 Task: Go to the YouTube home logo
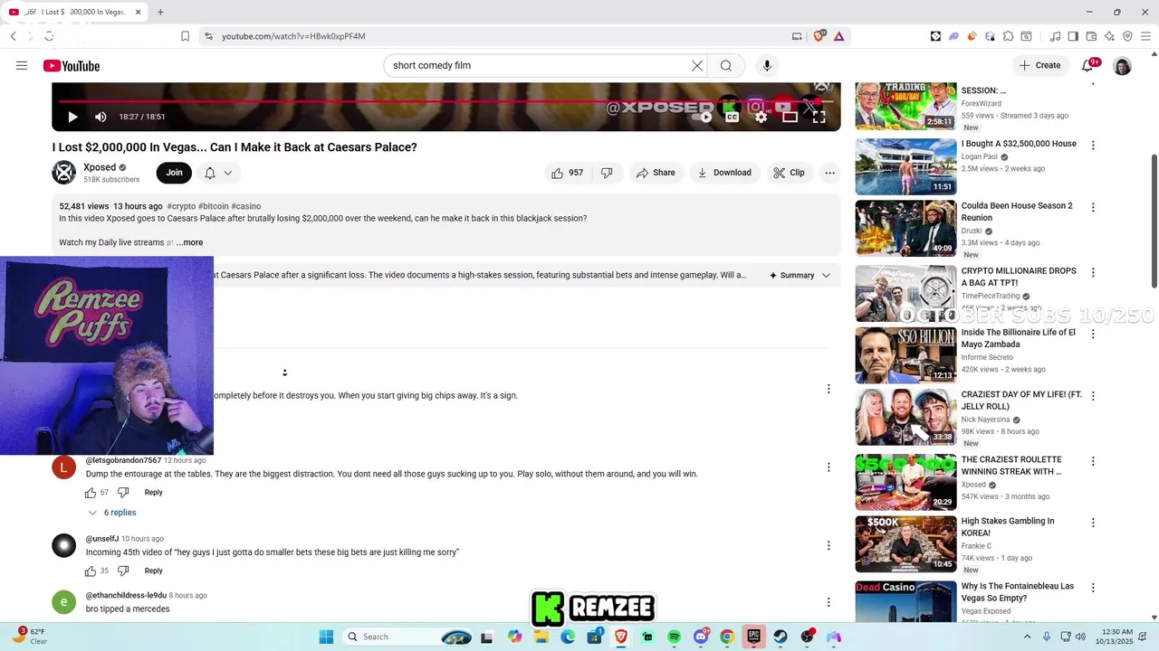click(72, 66)
